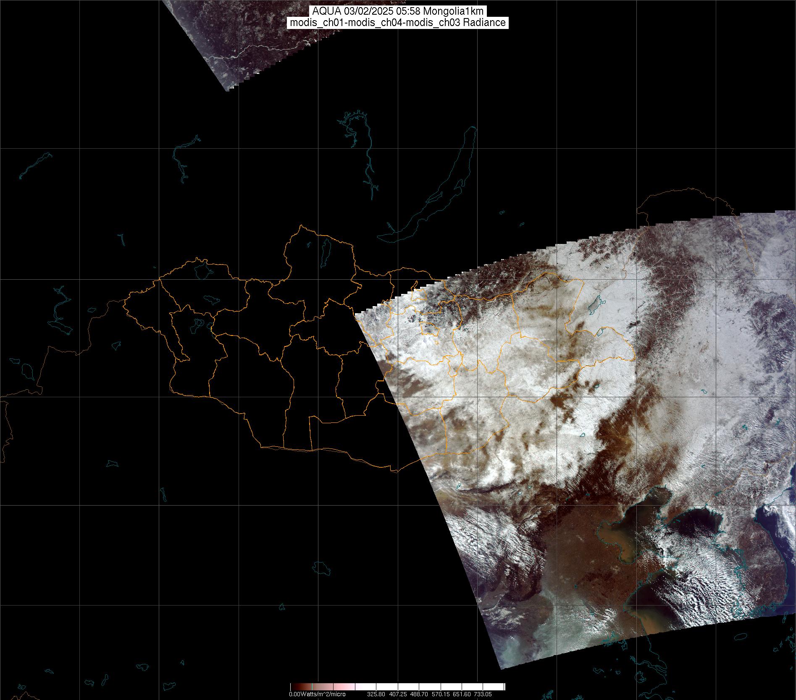Click the narrow Khövsgöl lake outline in northern Mongolia
Screen dimensions: 796x700
325,251
